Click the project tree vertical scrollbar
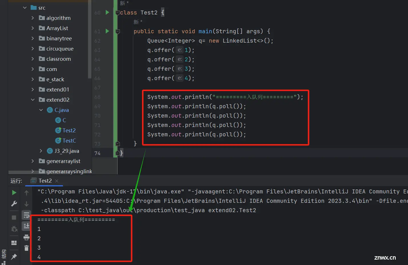This screenshot has width=408, height=265. [x=90, y=39]
